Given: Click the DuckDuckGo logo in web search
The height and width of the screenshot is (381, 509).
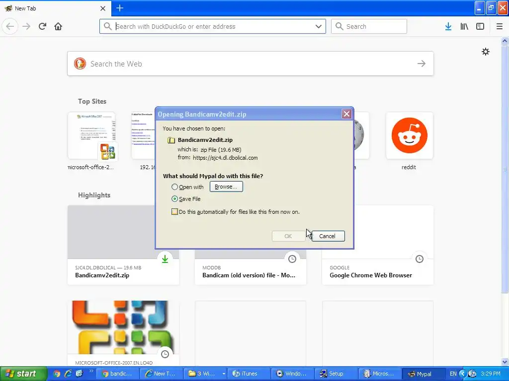Looking at the screenshot, I should tap(80, 63).
